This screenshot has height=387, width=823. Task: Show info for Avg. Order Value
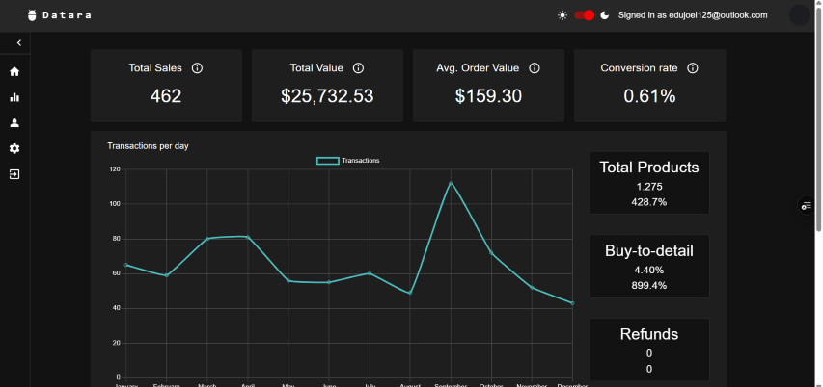point(535,68)
